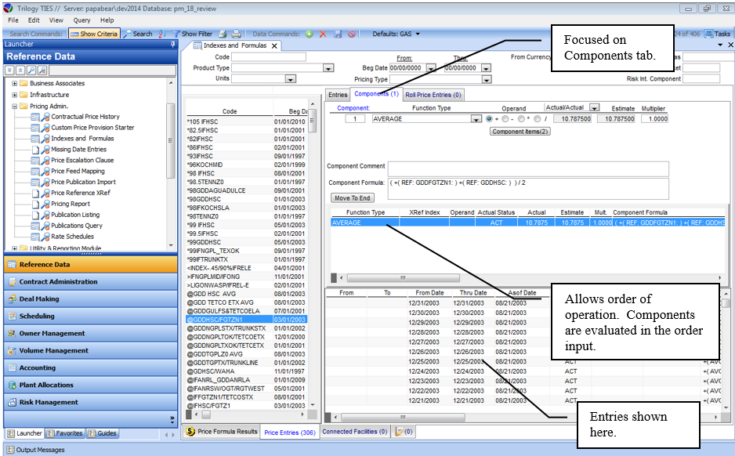Switch to the Roll Price Entries tab
The image size is (735, 456).
433,95
